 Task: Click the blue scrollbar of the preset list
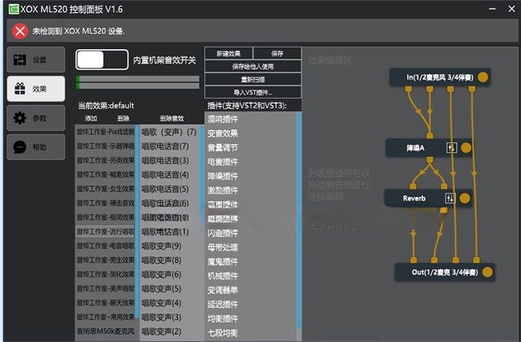tap(137, 222)
